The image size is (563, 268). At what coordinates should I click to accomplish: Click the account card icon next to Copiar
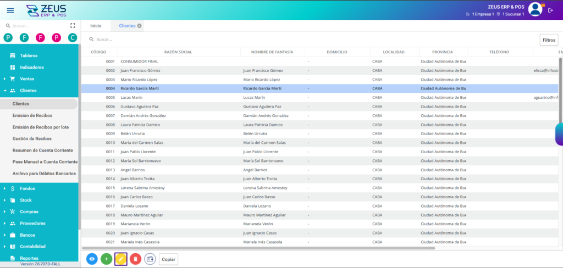150,259
